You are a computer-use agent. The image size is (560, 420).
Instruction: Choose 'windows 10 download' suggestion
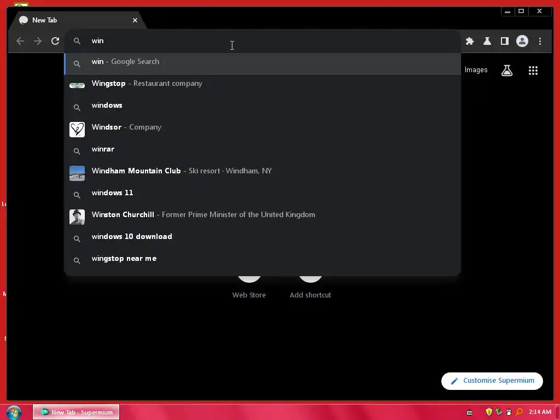262,238
